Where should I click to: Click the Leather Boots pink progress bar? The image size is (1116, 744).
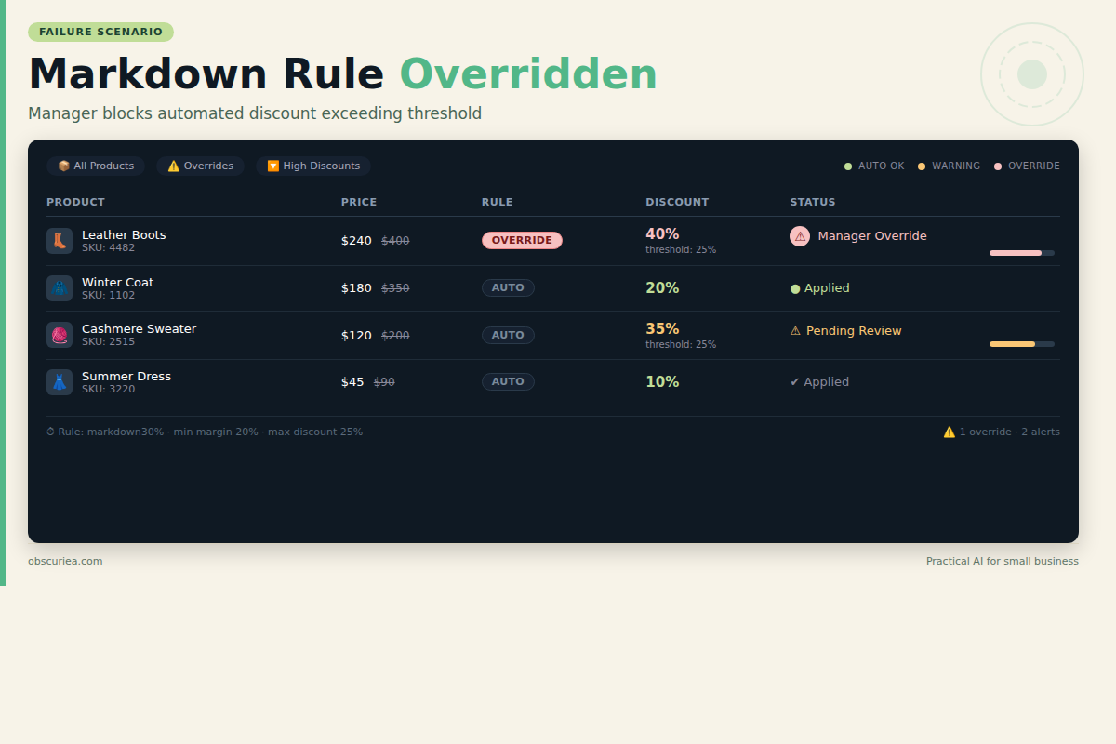click(x=1021, y=253)
